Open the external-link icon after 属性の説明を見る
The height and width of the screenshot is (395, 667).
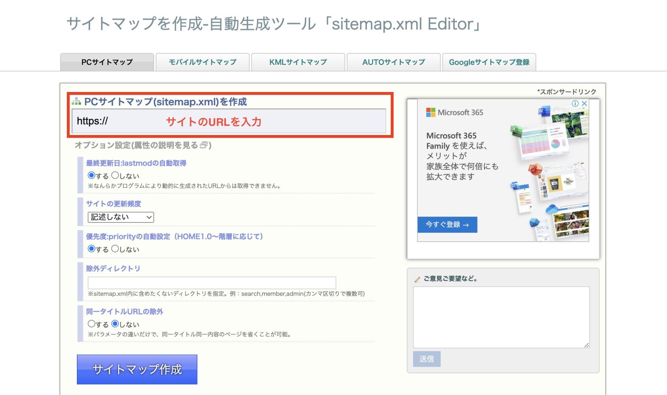pos(203,145)
